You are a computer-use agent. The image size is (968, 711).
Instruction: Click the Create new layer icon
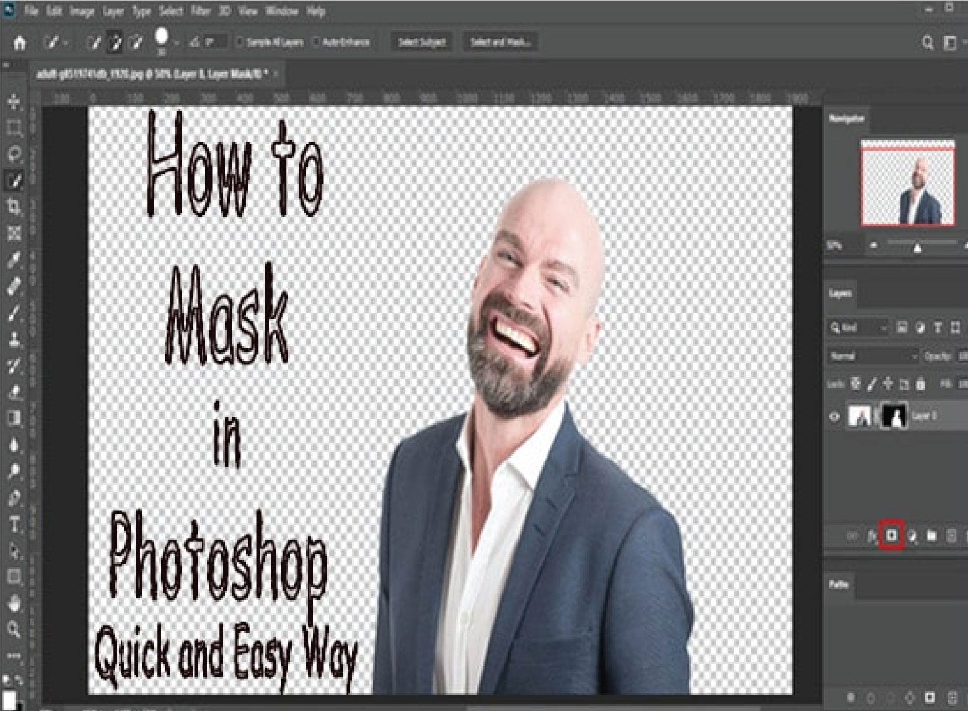[950, 537]
